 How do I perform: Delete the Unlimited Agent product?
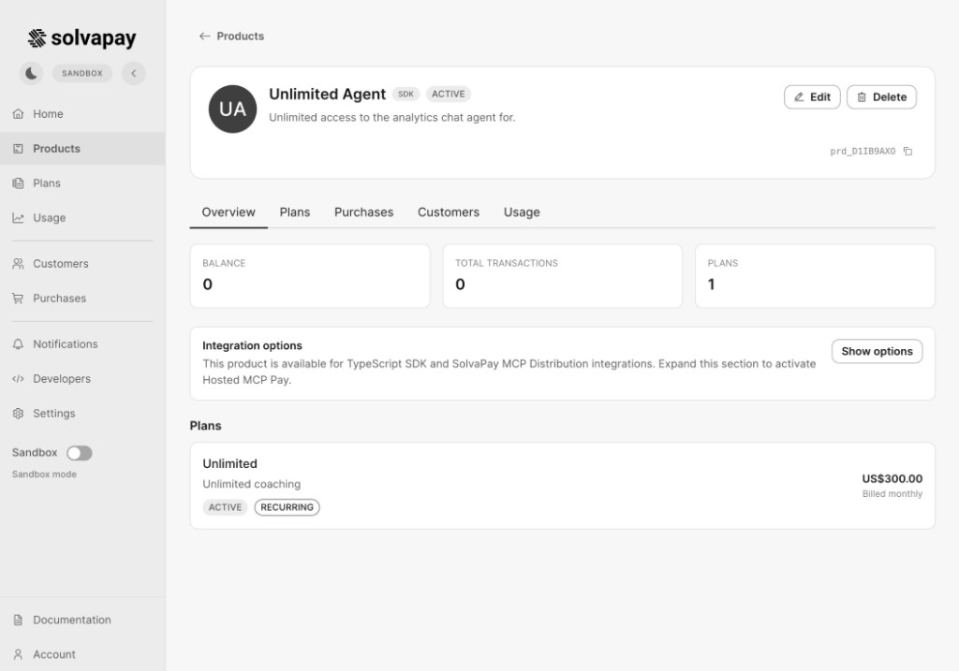(x=880, y=96)
